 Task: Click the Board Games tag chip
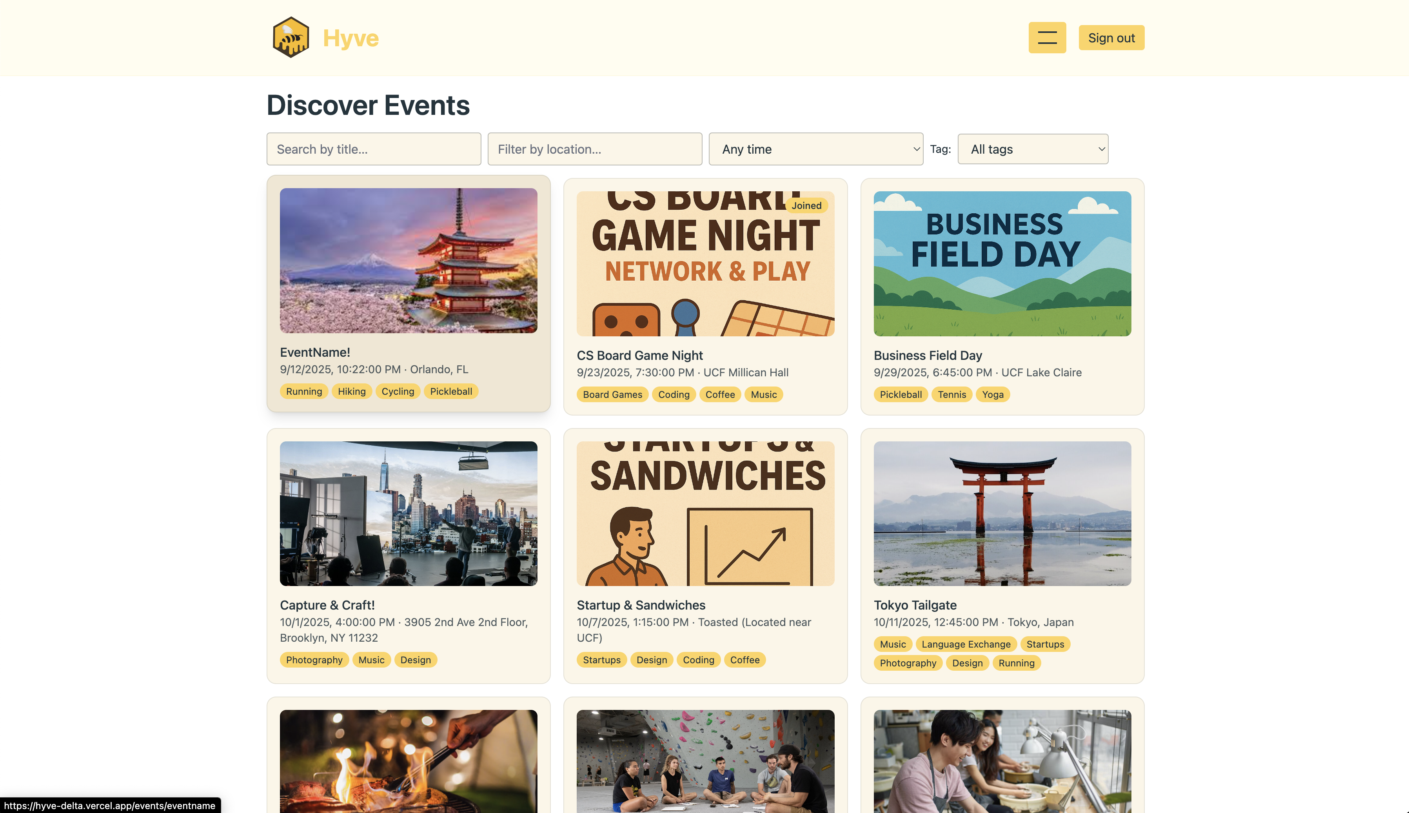pyautogui.click(x=612, y=394)
